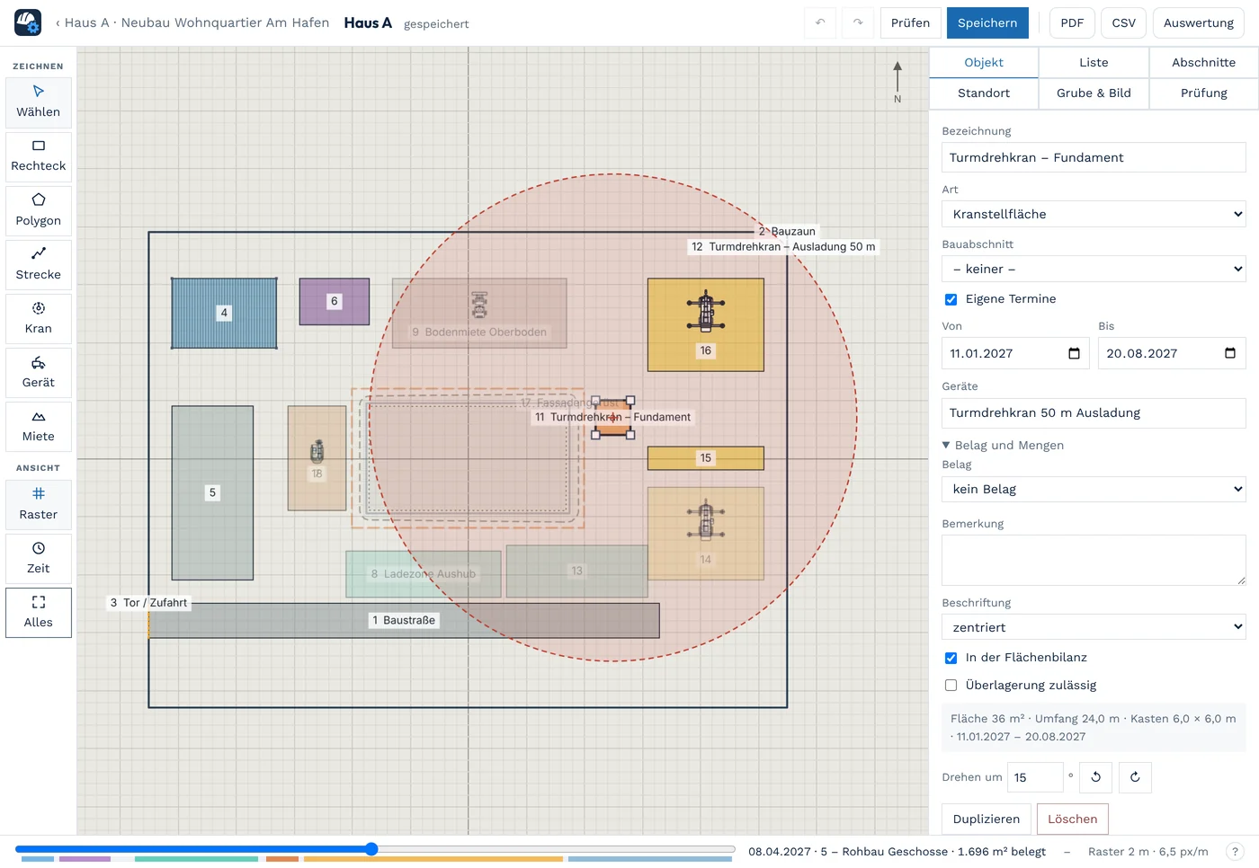
Task: Toggle the Eigene Termine checkbox
Action: 951,299
